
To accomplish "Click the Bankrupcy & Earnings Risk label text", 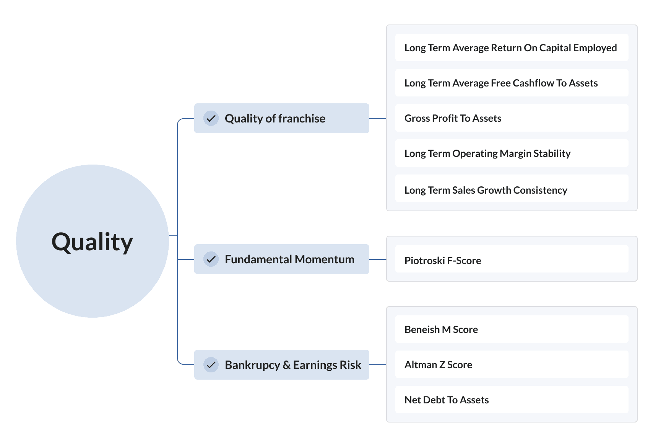I will click(x=293, y=365).
